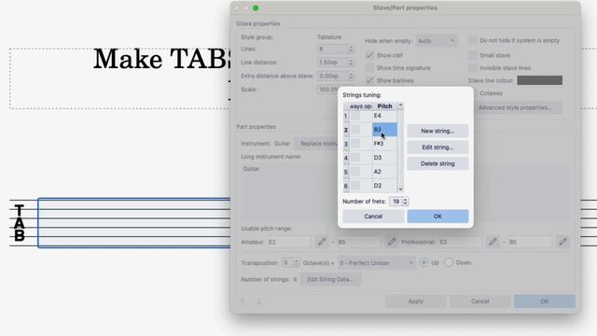Screen dimensions: 597x336
Task: Click Cancel in Stave/Part properties window
Action: pos(479,301)
